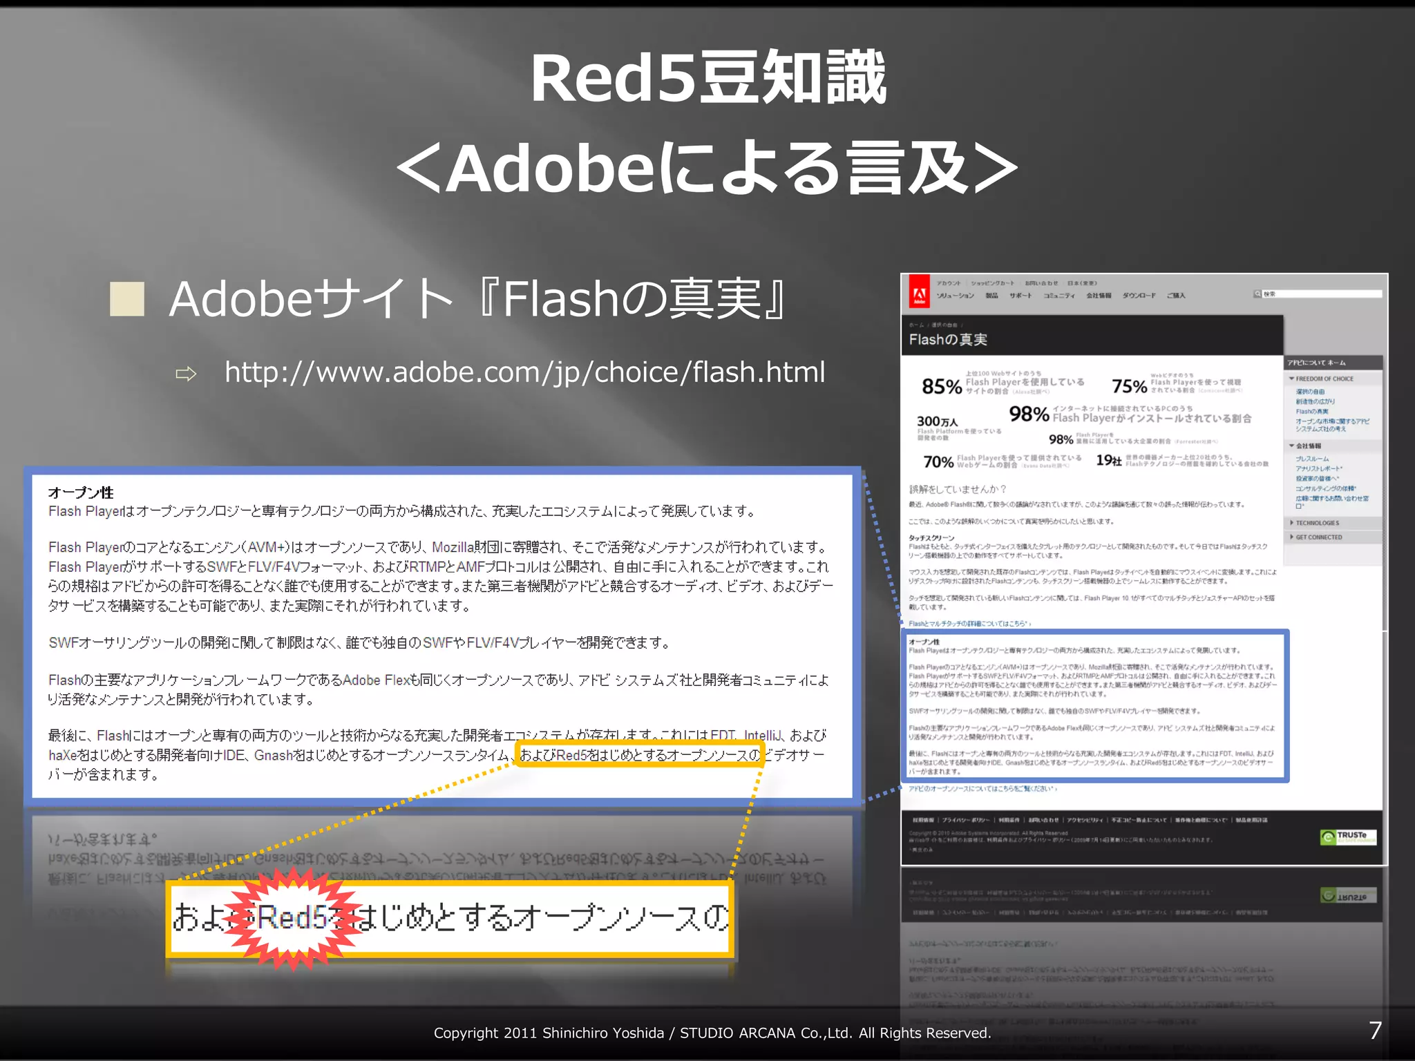This screenshot has width=1415, height=1061.
Task: Click the 選択の自由 breadcrumb link
Action: pyautogui.click(x=944, y=325)
